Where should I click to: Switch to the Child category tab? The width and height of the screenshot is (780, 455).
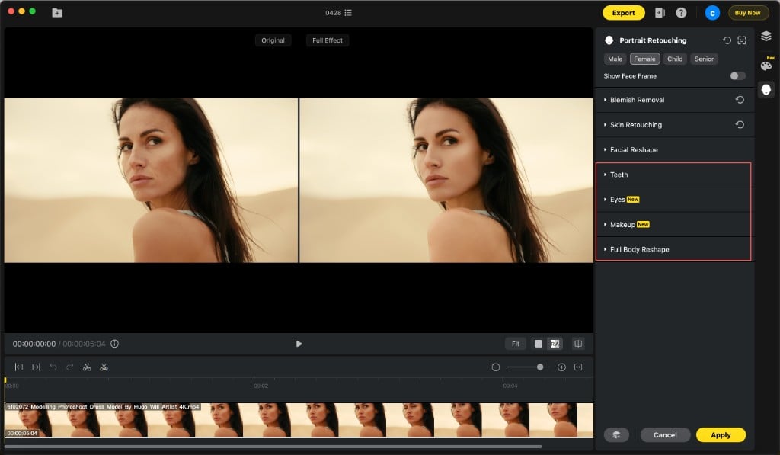[675, 59]
